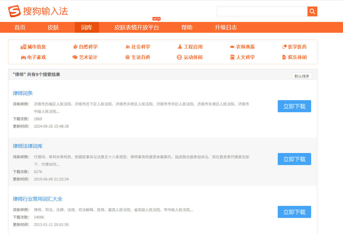Image resolution: width=343 pixels, height=234 pixels.
Task: Select the 词库 tab
Action: [87, 27]
